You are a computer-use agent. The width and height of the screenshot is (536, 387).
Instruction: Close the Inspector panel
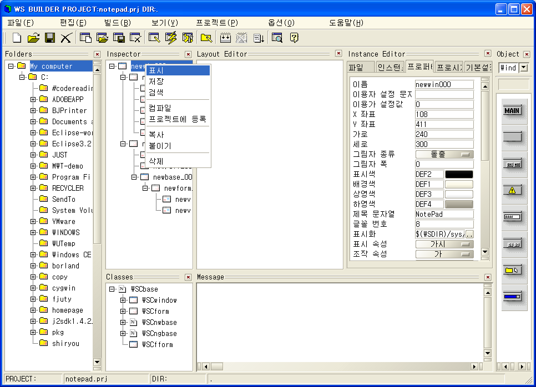pos(188,54)
